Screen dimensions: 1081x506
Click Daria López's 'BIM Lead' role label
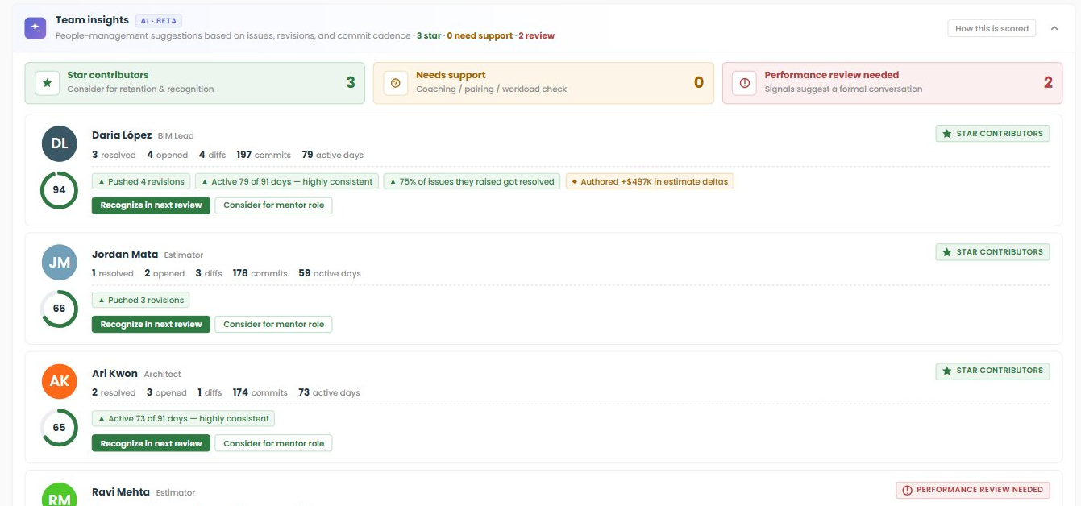tap(176, 135)
